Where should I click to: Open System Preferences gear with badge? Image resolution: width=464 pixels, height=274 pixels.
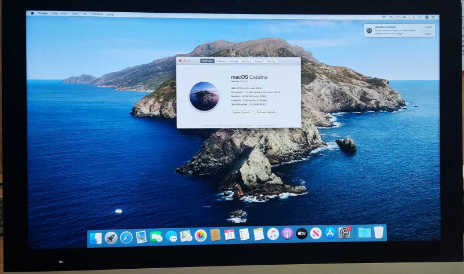click(x=345, y=233)
